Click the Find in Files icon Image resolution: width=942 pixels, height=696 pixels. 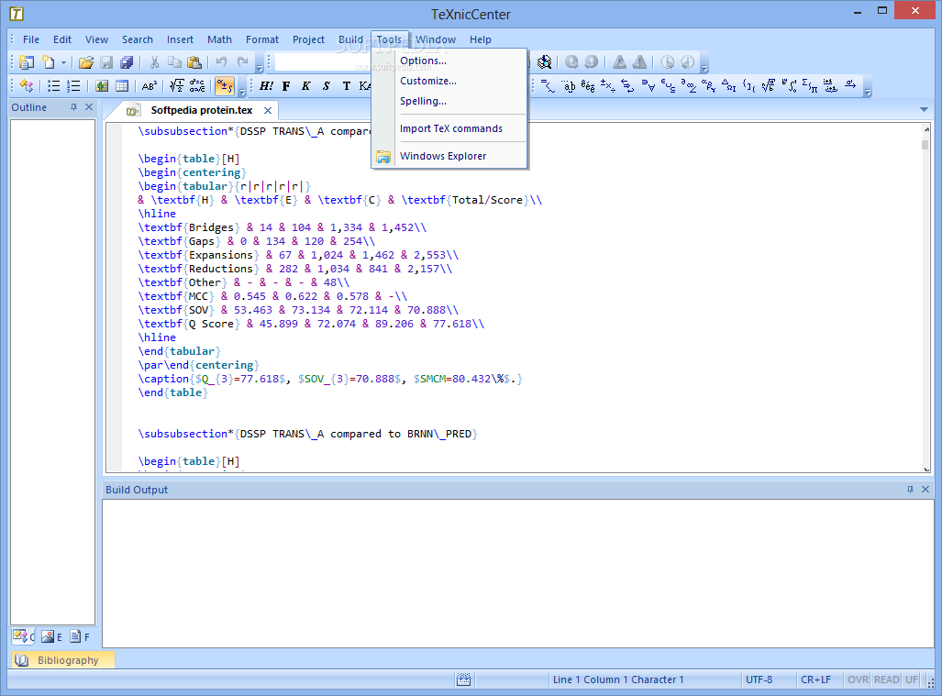pos(544,61)
